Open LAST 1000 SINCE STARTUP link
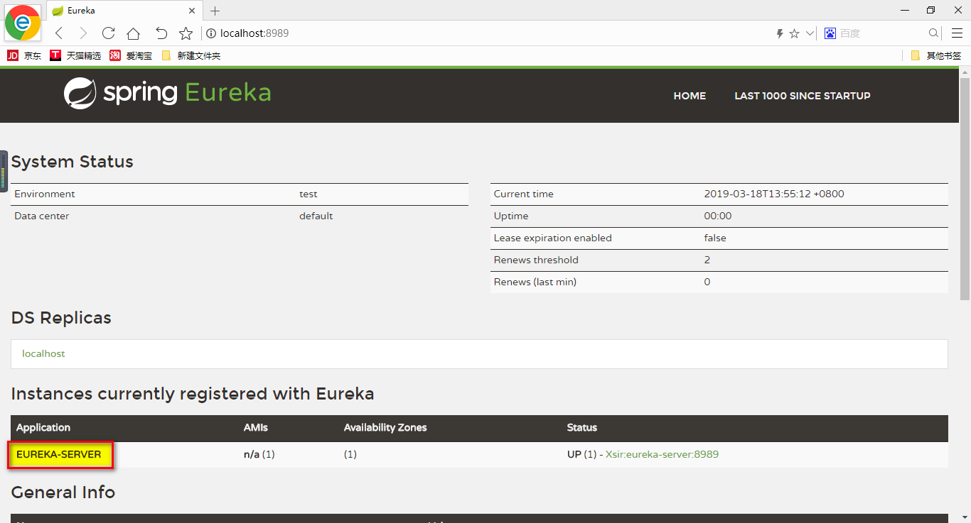Viewport: 971px width, 523px height. [x=803, y=96]
